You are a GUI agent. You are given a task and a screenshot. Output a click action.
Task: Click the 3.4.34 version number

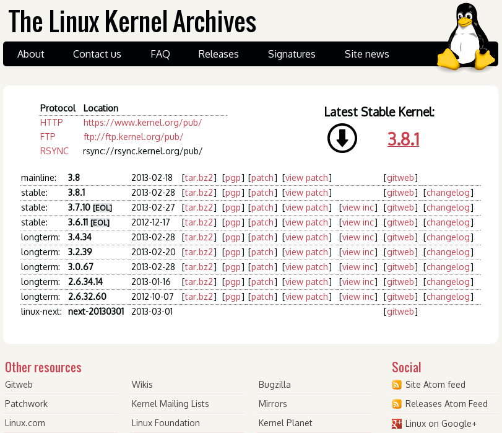[x=80, y=237]
